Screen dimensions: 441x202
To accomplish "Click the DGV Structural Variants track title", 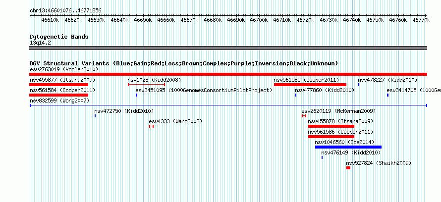I will click(x=184, y=63).
